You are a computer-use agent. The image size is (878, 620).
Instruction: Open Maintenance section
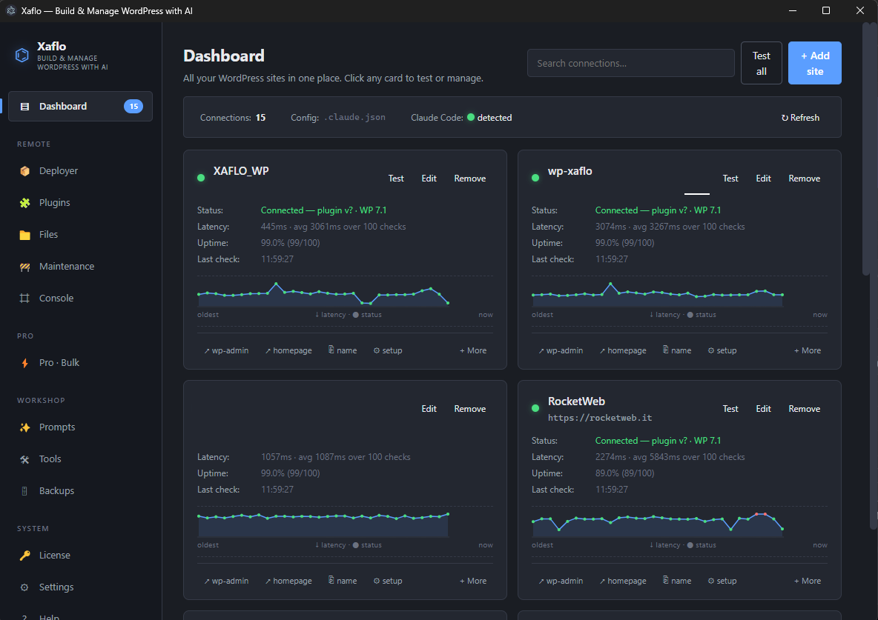click(x=80, y=267)
